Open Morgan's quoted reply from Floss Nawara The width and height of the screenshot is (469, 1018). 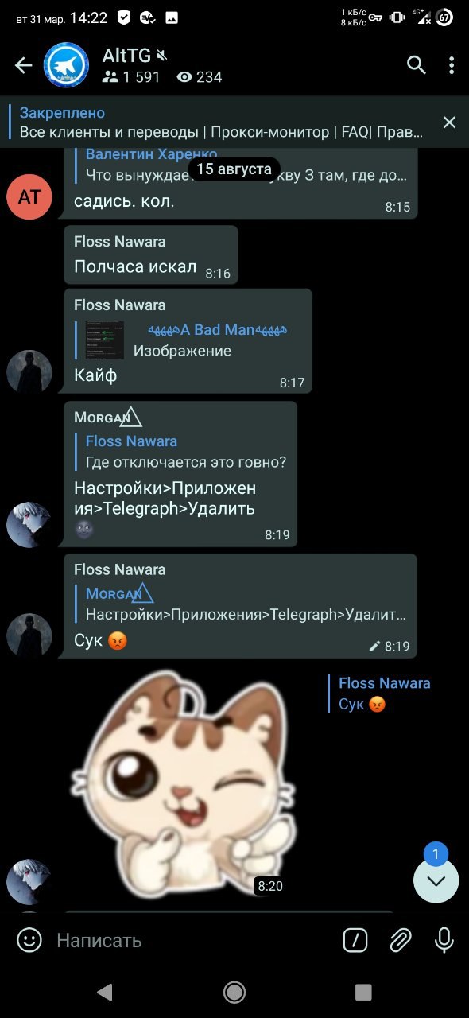(x=186, y=452)
